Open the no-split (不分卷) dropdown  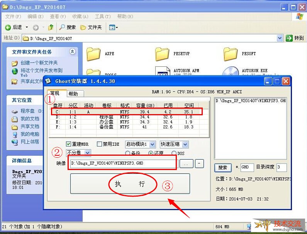pos(87,153)
